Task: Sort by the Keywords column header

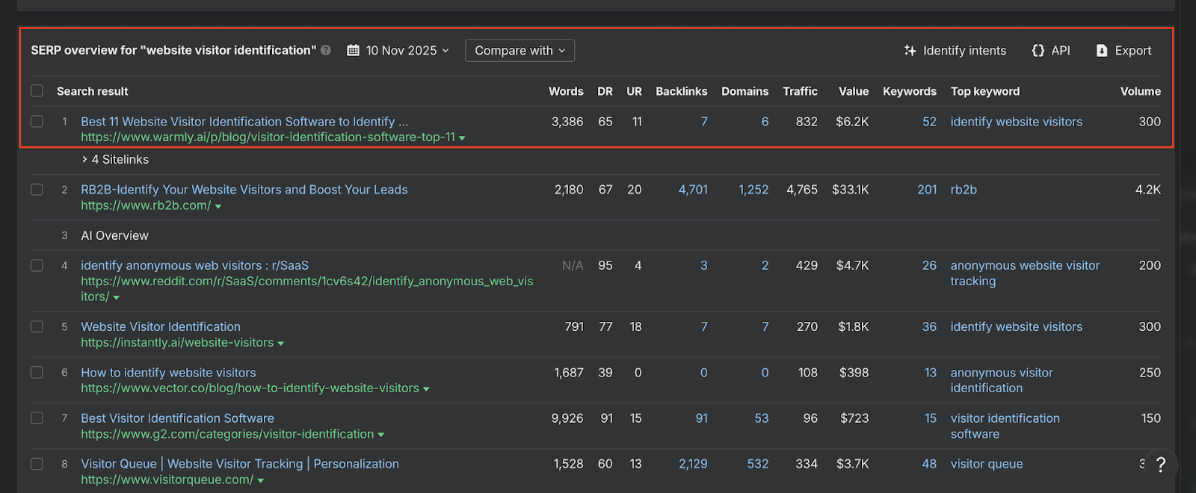Action: tap(909, 91)
